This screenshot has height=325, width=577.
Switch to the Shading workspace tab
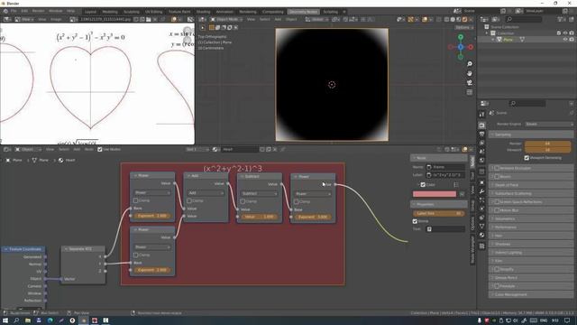tap(203, 12)
